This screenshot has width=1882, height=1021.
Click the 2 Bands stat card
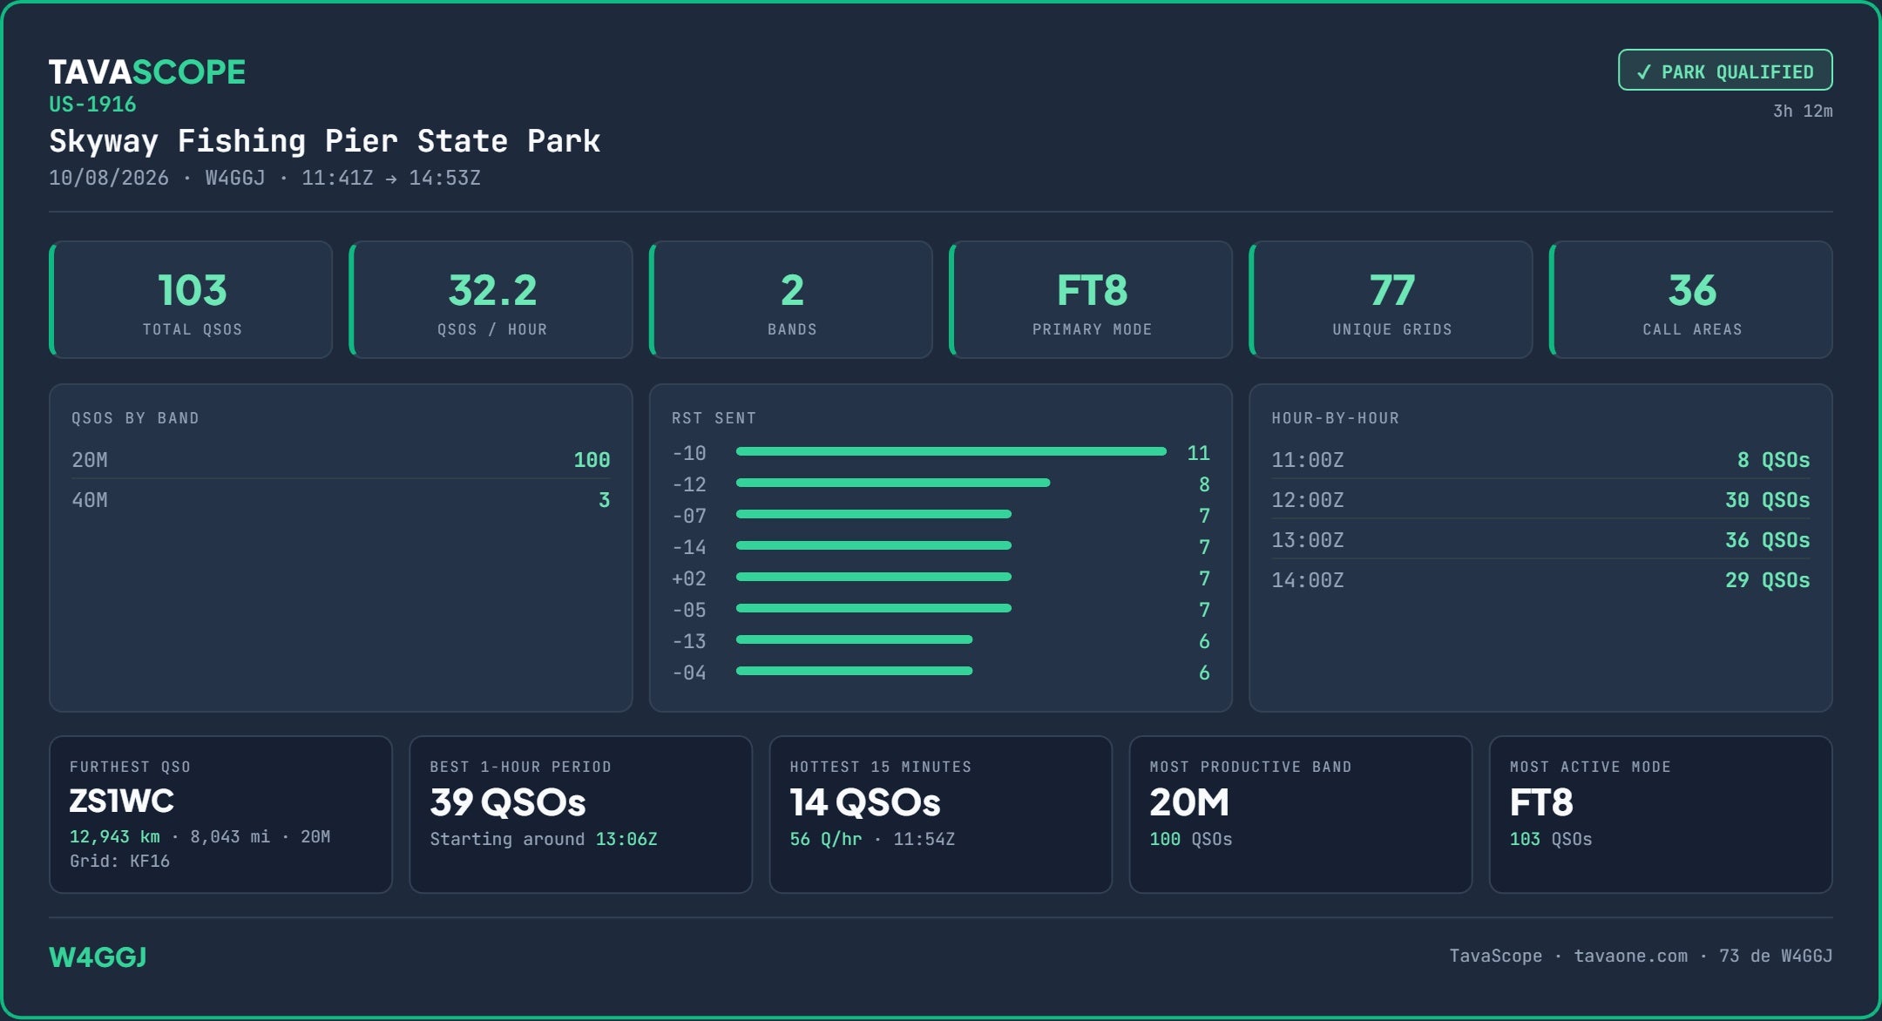[791, 300]
